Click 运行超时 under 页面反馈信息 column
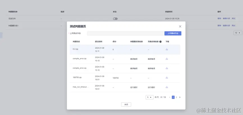 pos(151,87)
